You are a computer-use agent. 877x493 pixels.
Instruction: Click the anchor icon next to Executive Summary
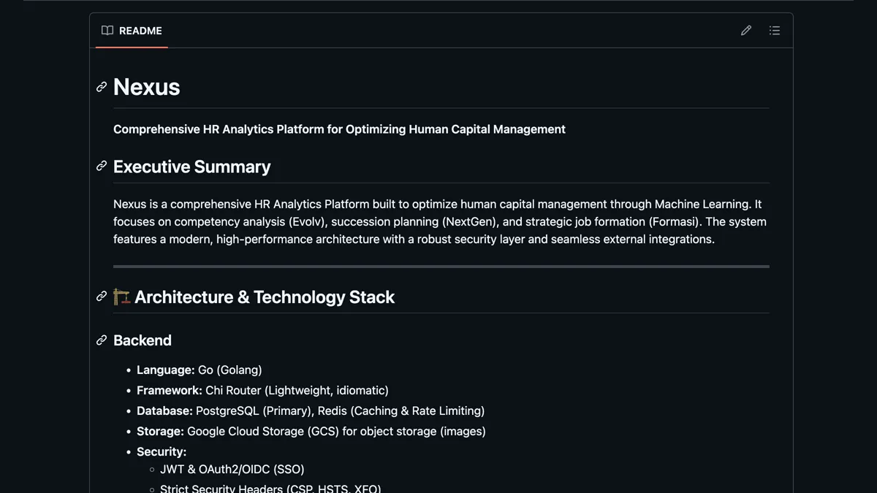point(101,165)
